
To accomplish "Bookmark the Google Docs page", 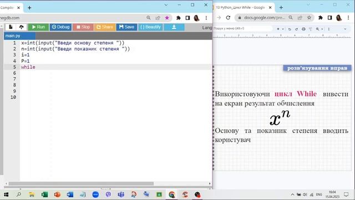I will (309, 17).
